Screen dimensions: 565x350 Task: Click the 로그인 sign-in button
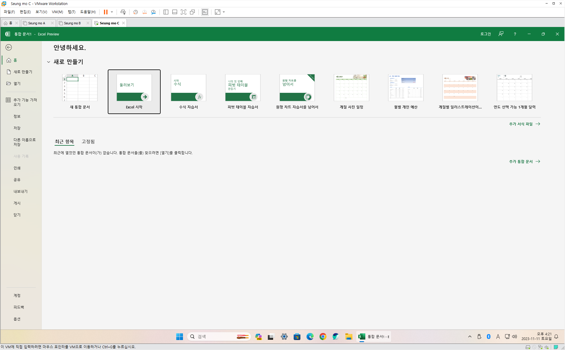coord(485,34)
